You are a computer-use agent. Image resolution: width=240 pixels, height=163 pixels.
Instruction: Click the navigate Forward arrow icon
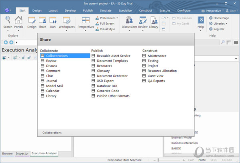(x=11, y=42)
